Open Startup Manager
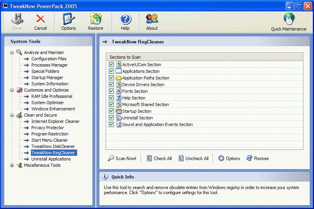 [47, 77]
